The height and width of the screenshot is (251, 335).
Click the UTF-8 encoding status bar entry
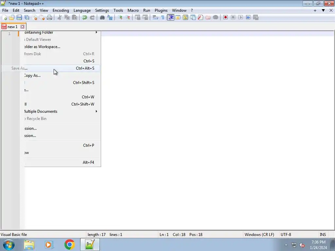(286, 235)
